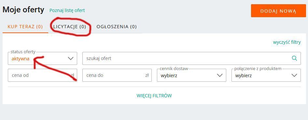Click the orange DODAJ NOWĄ button
Viewport: 308px width, 120px height.
[278, 11]
